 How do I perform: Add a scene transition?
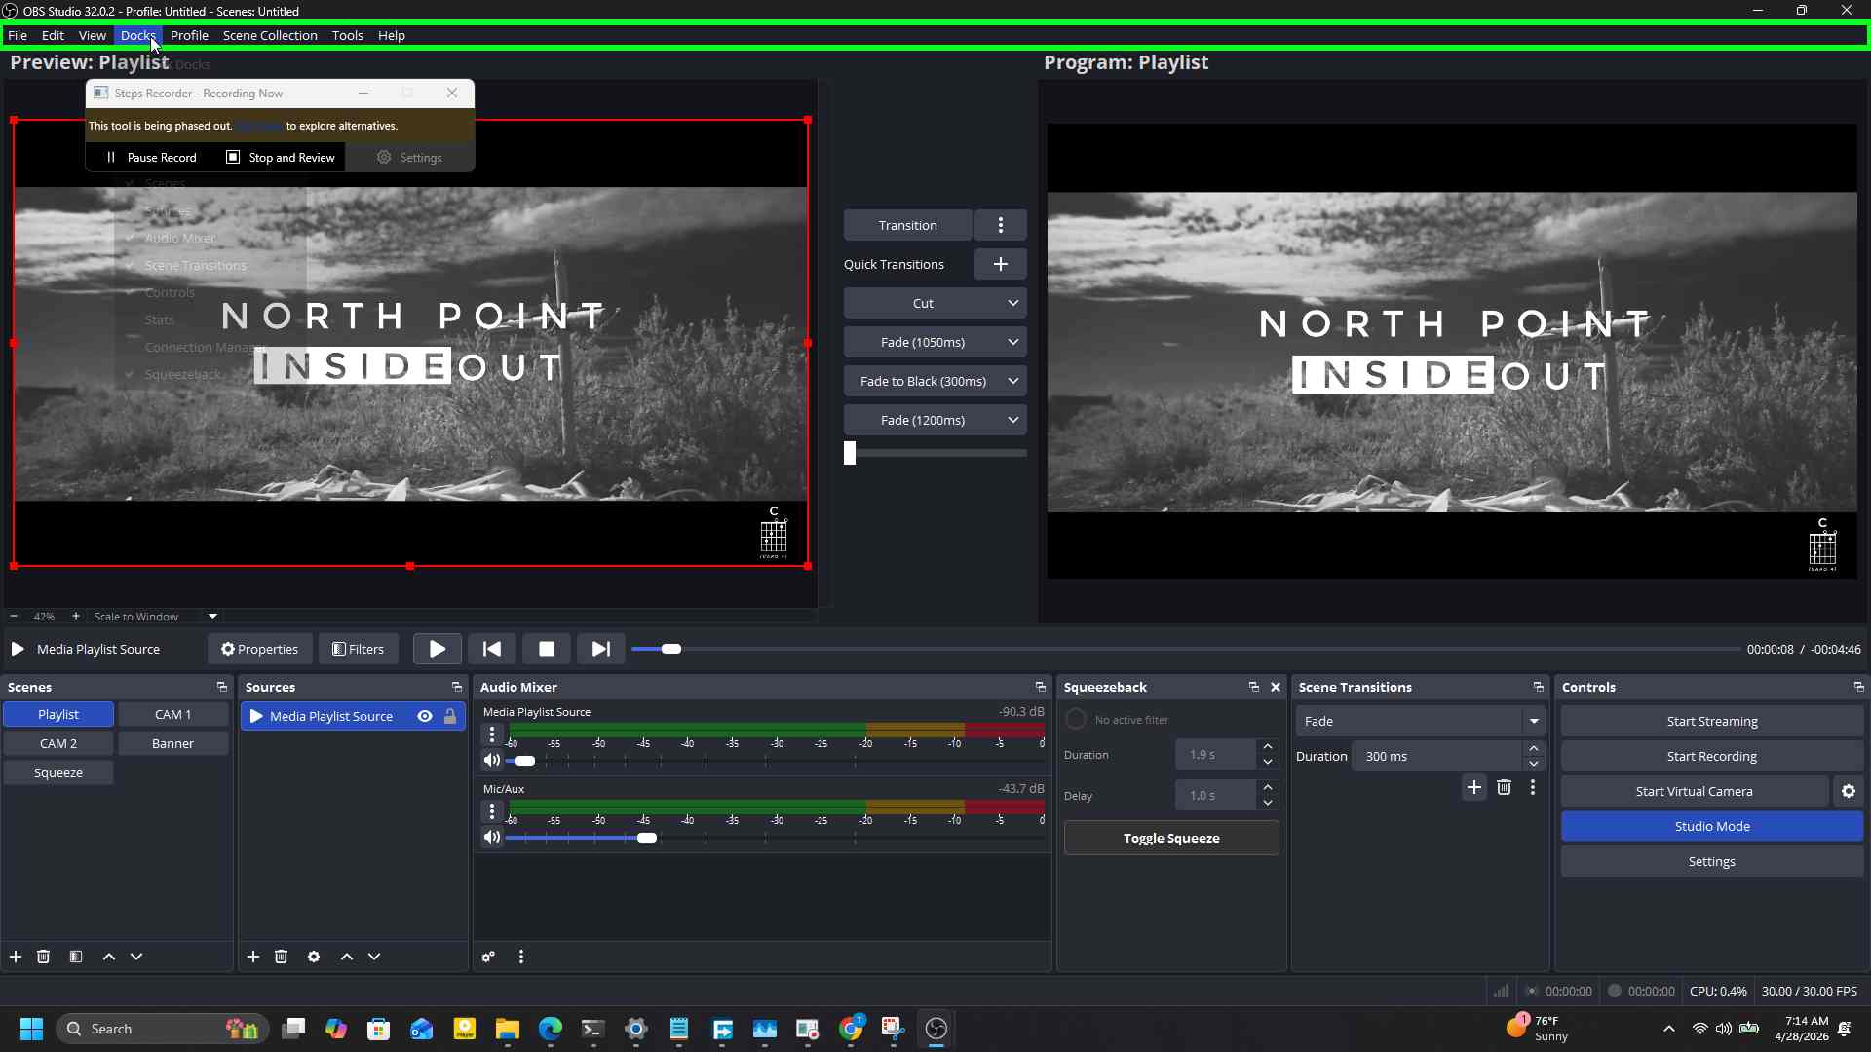[x=1474, y=787]
